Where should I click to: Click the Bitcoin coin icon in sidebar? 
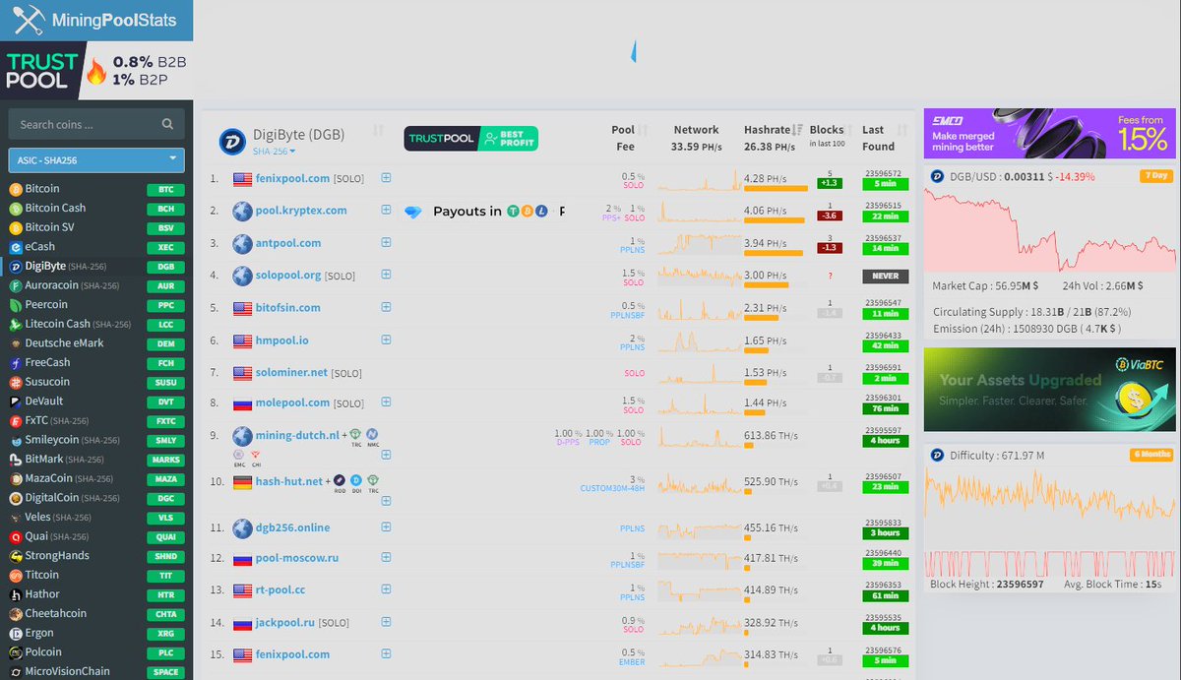click(16, 189)
